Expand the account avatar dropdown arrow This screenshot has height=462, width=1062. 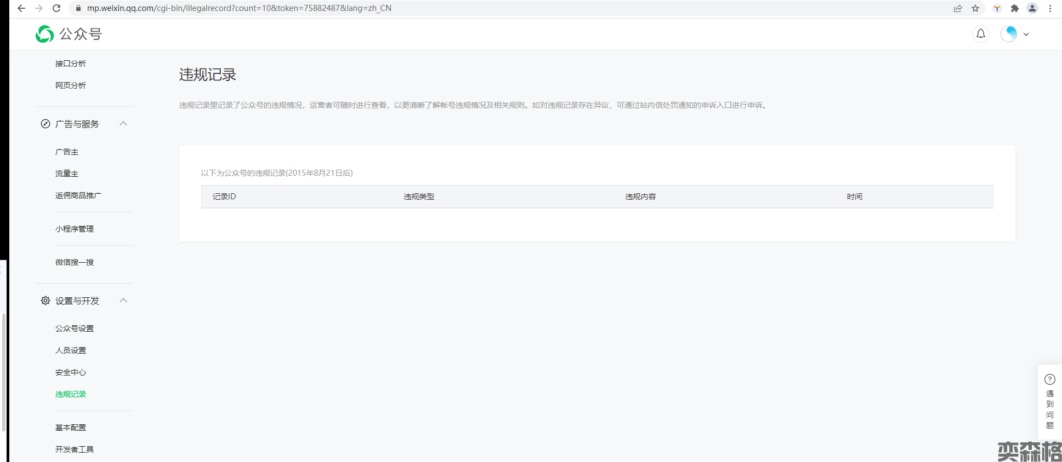[x=1026, y=34]
